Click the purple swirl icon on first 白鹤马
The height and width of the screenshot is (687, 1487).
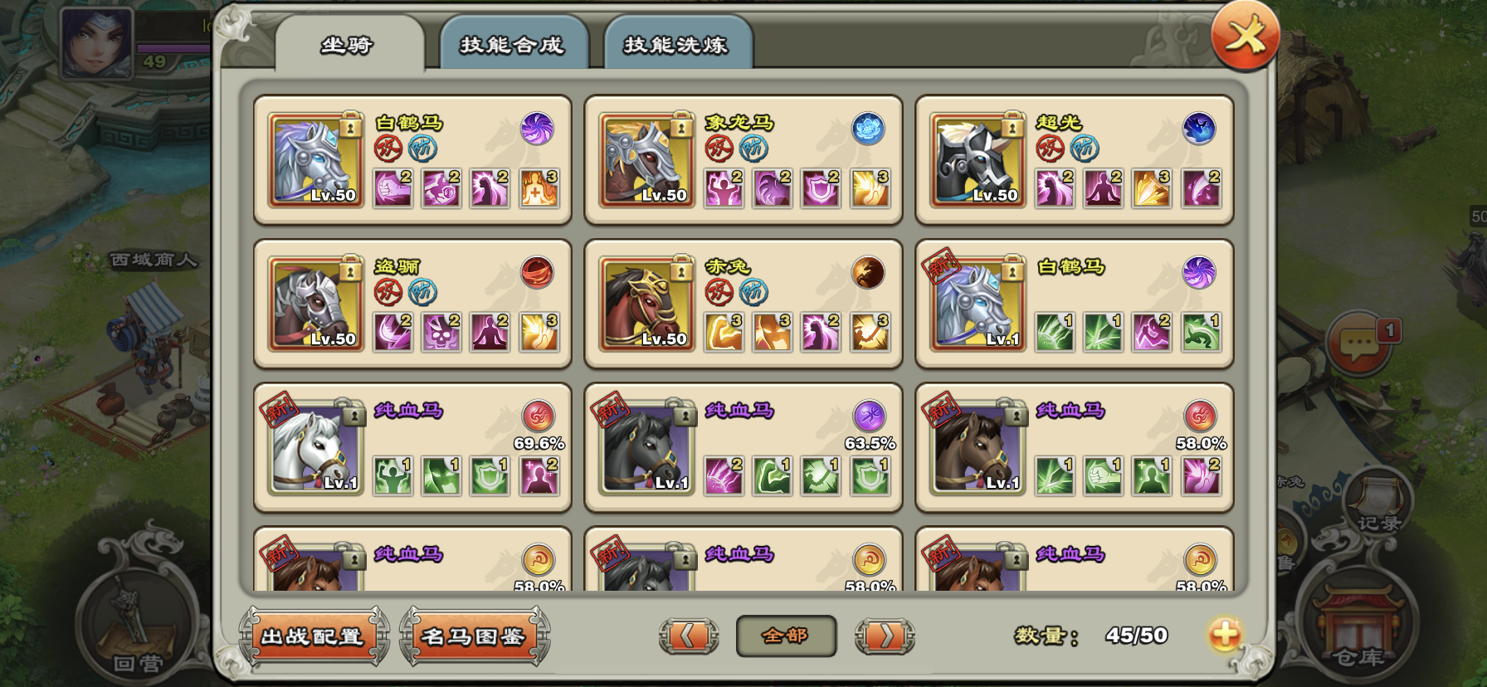(537, 129)
